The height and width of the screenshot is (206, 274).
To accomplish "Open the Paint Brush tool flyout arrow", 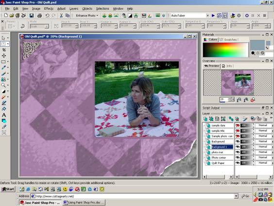I will (8, 74).
